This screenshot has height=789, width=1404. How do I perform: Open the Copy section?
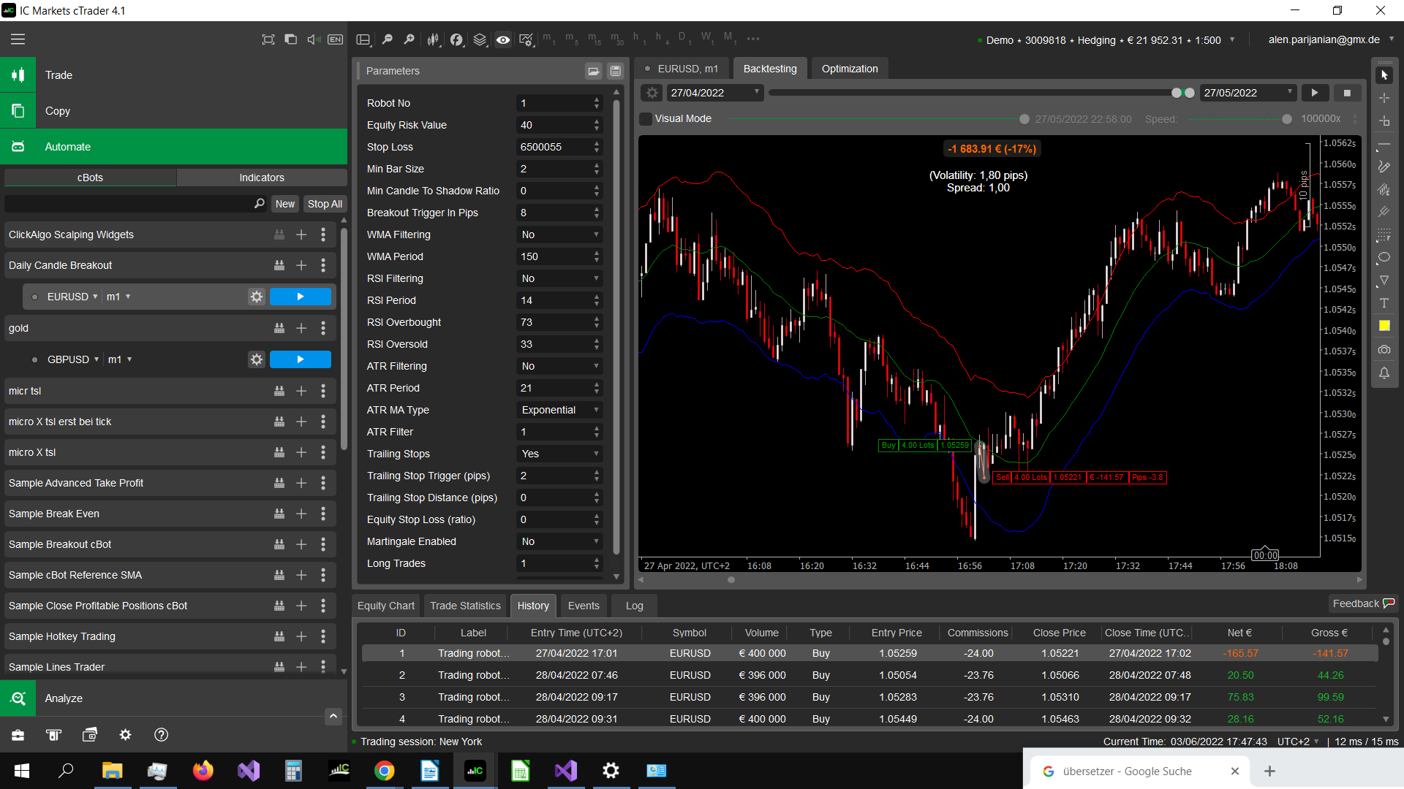(x=174, y=111)
